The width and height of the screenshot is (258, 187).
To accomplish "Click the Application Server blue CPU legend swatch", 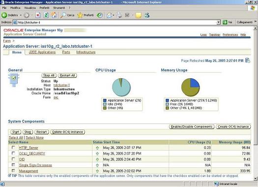I will point(105,100).
